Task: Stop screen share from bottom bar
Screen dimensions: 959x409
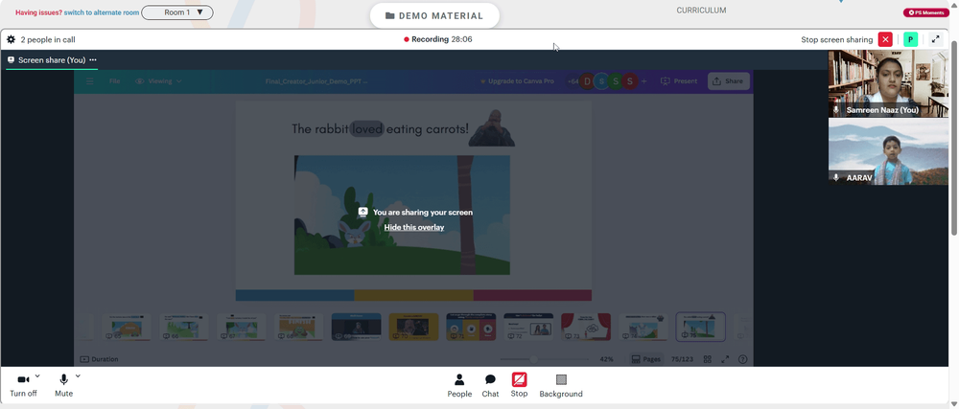Action: point(519,386)
